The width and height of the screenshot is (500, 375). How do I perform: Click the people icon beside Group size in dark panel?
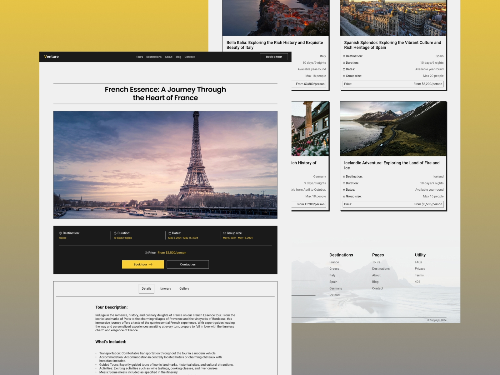tap(224, 233)
